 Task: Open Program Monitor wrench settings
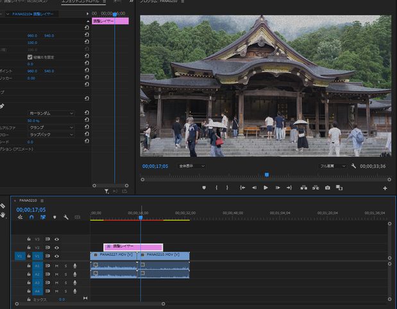pyautogui.click(x=353, y=166)
